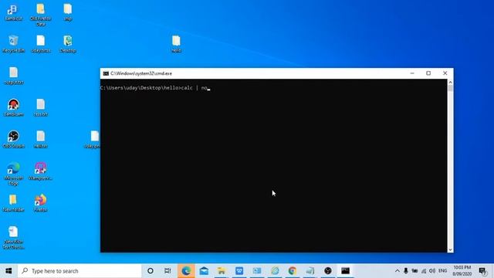Image resolution: width=494 pixels, height=278 pixels.
Task: Select the New Rich Text Document icon
Action: 13,238
